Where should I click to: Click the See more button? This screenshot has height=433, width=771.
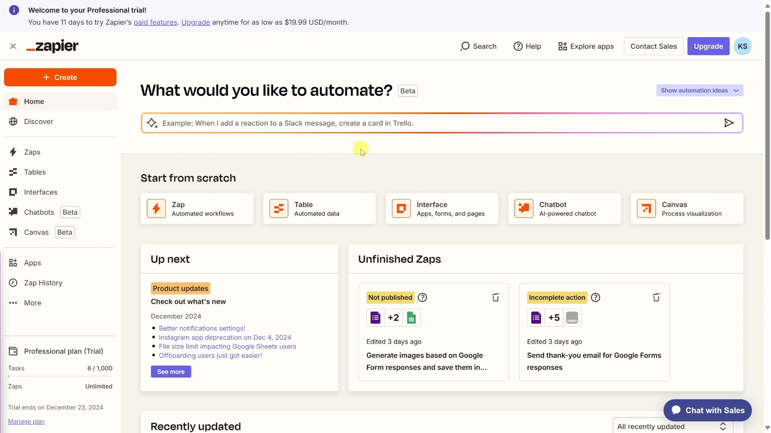click(x=171, y=372)
